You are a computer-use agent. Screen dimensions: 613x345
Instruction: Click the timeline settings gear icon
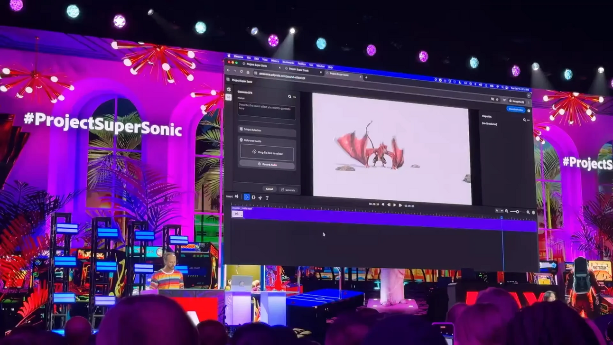(533, 213)
